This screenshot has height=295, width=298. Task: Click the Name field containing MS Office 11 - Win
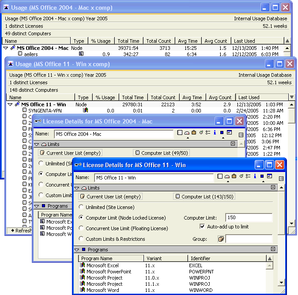[x=154, y=178]
